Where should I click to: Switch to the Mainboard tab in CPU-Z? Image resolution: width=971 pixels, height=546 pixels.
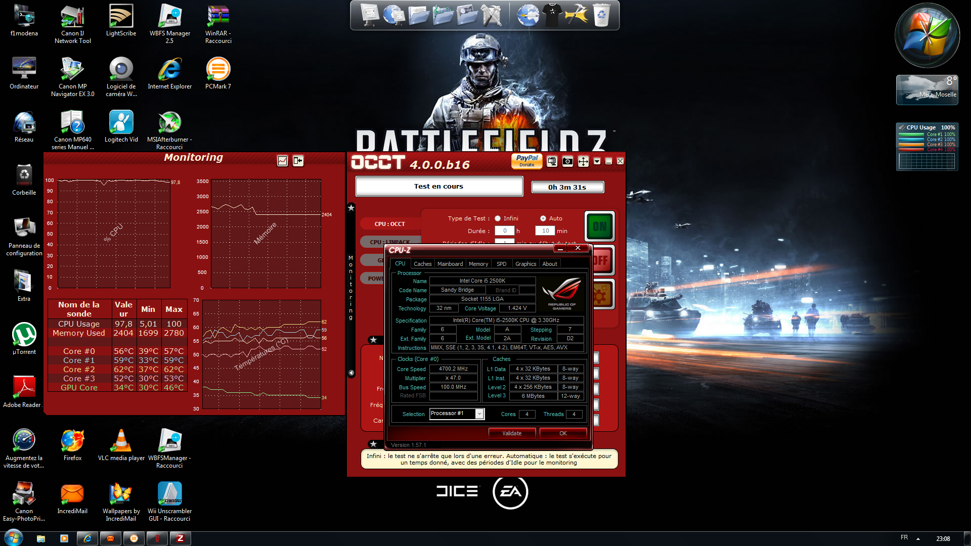(450, 264)
